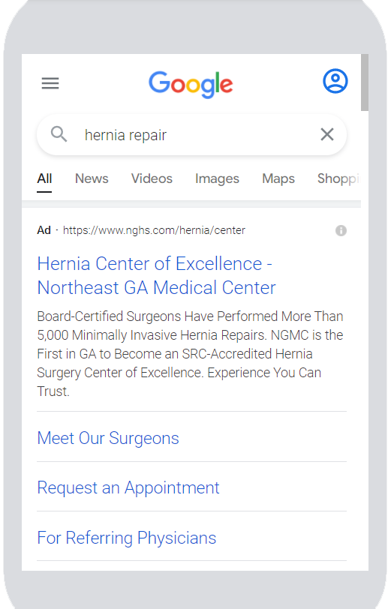The width and height of the screenshot is (391, 609).
Task: Open the account profile icon
Action: [335, 81]
